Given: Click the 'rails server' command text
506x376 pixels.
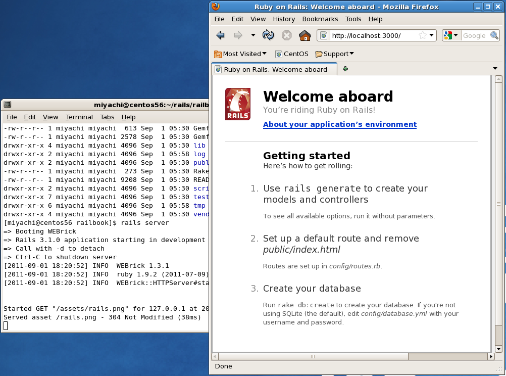Looking at the screenshot, I should (x=145, y=223).
